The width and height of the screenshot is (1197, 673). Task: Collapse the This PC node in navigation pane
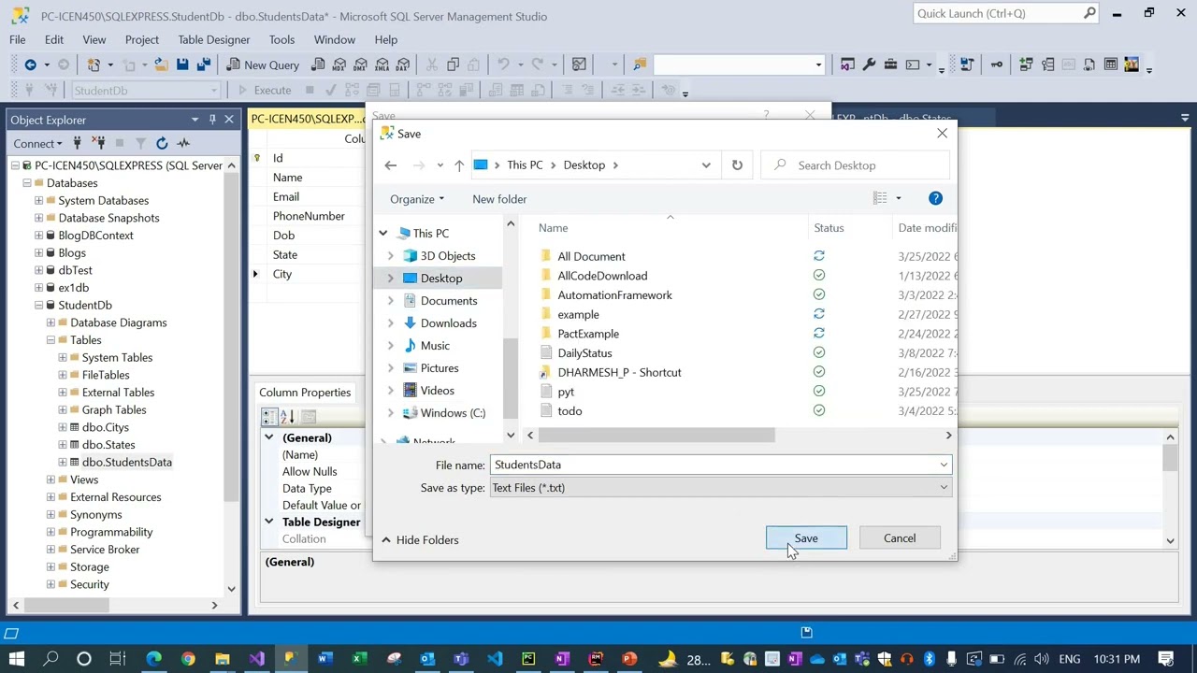(382, 234)
